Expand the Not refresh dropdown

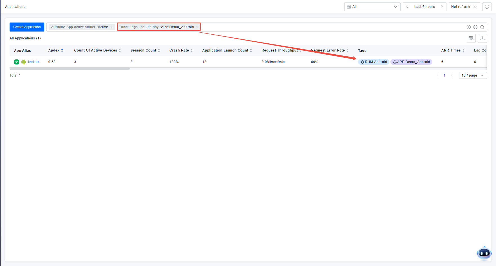click(464, 7)
